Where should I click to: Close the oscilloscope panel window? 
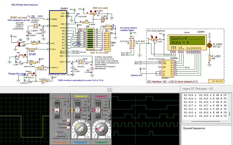click(x=109, y=90)
